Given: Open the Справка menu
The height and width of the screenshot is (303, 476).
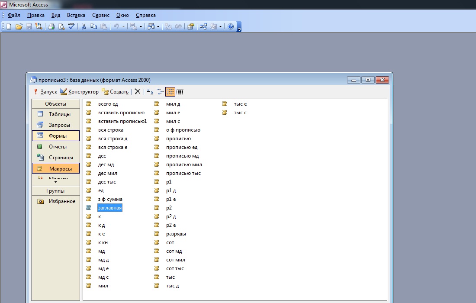Looking at the screenshot, I should pos(146,15).
